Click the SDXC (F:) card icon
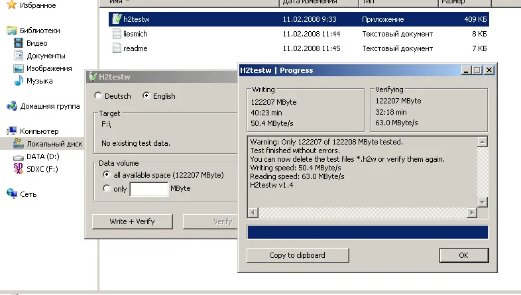The image size is (521, 295). (x=19, y=168)
